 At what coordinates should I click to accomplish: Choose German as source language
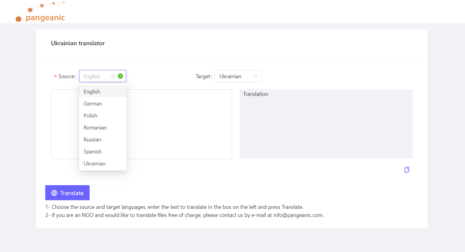point(93,104)
